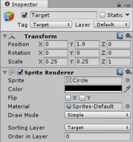Open the Draw Mode dropdown
The width and height of the screenshot is (133, 142).
(98, 115)
